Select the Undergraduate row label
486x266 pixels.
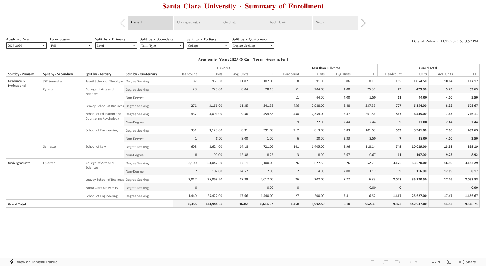19,163
